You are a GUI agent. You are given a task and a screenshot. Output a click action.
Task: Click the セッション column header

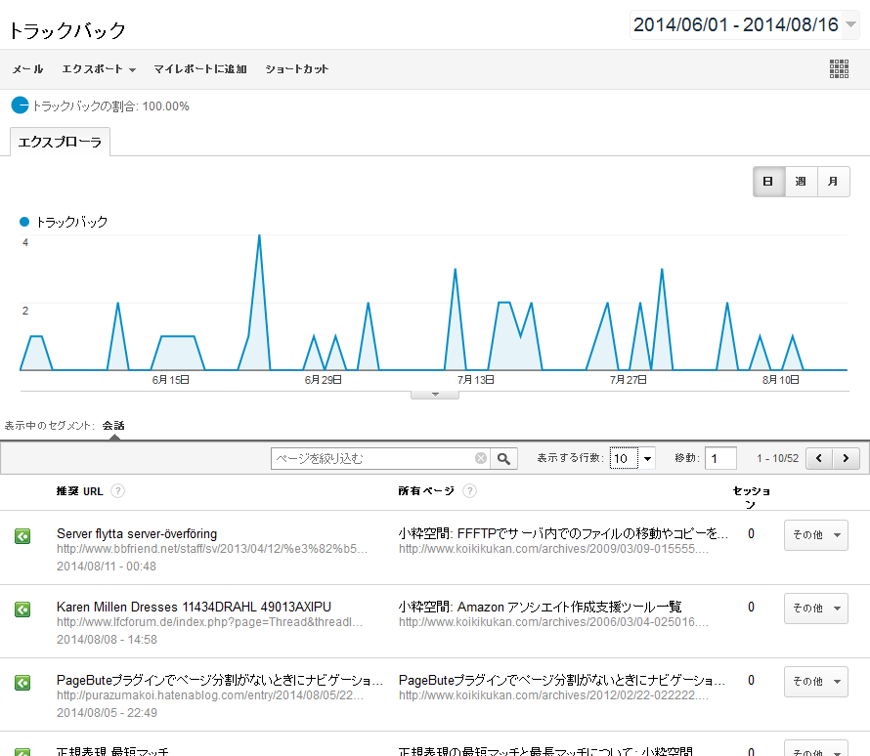752,497
